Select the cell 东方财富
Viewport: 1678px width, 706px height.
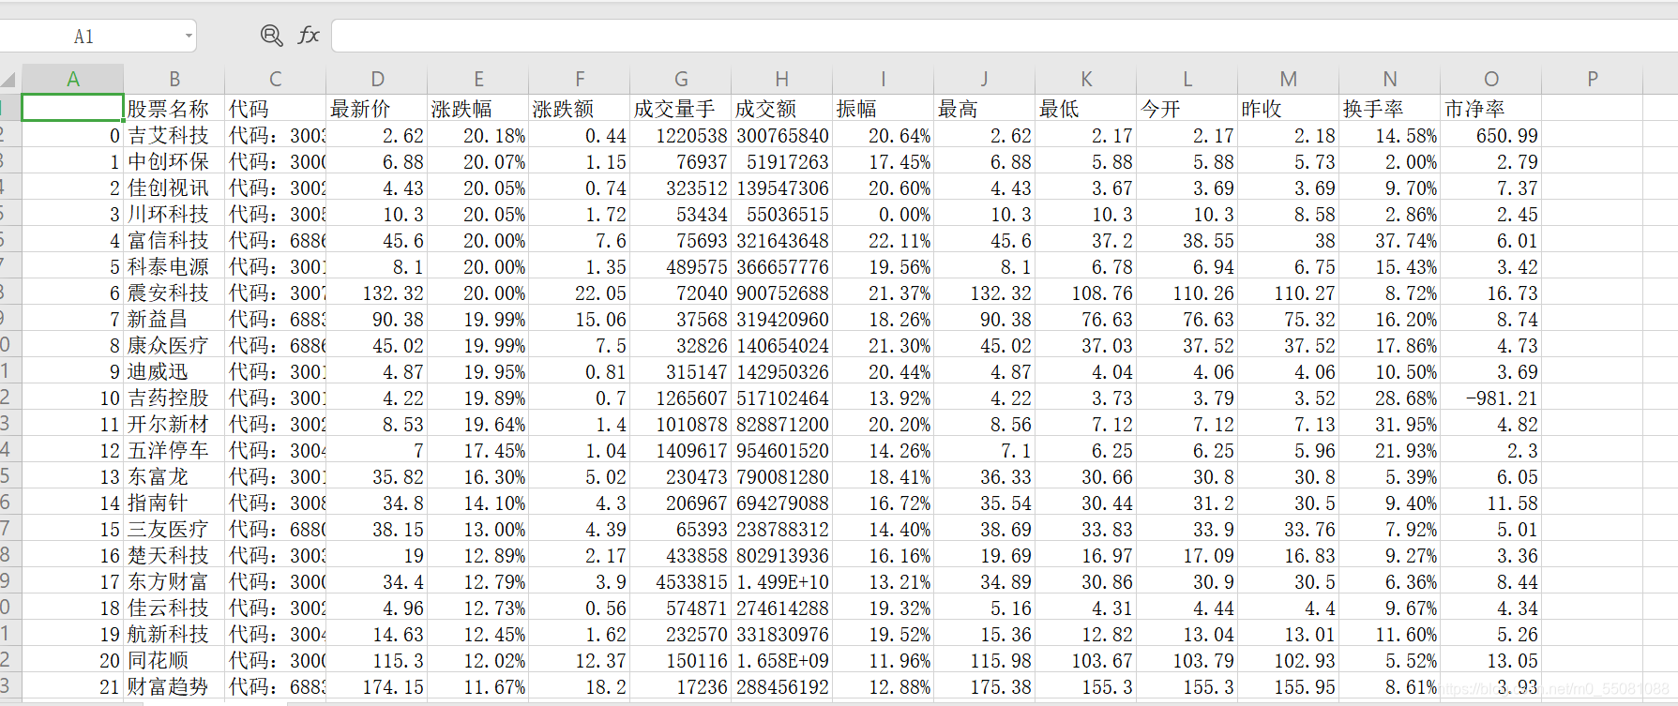pos(174,581)
